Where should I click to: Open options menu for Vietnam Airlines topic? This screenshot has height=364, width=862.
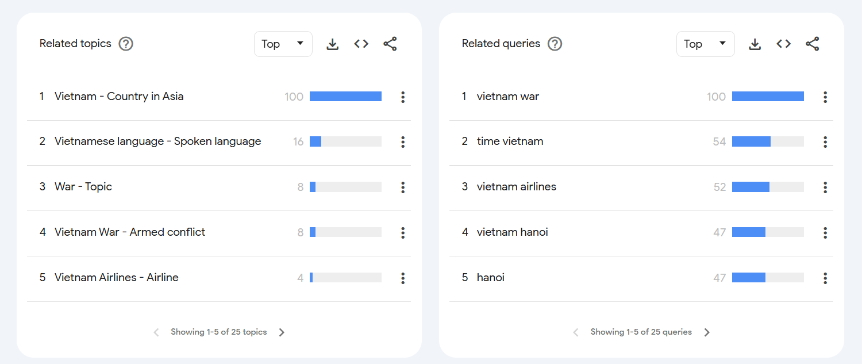tap(403, 278)
